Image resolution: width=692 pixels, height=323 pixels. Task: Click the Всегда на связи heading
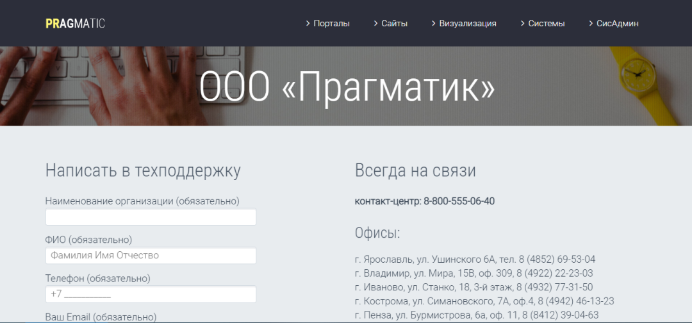(415, 170)
